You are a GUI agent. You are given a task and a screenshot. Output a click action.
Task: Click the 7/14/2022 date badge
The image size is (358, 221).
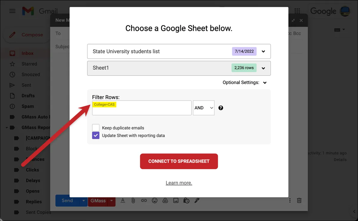pos(244,51)
